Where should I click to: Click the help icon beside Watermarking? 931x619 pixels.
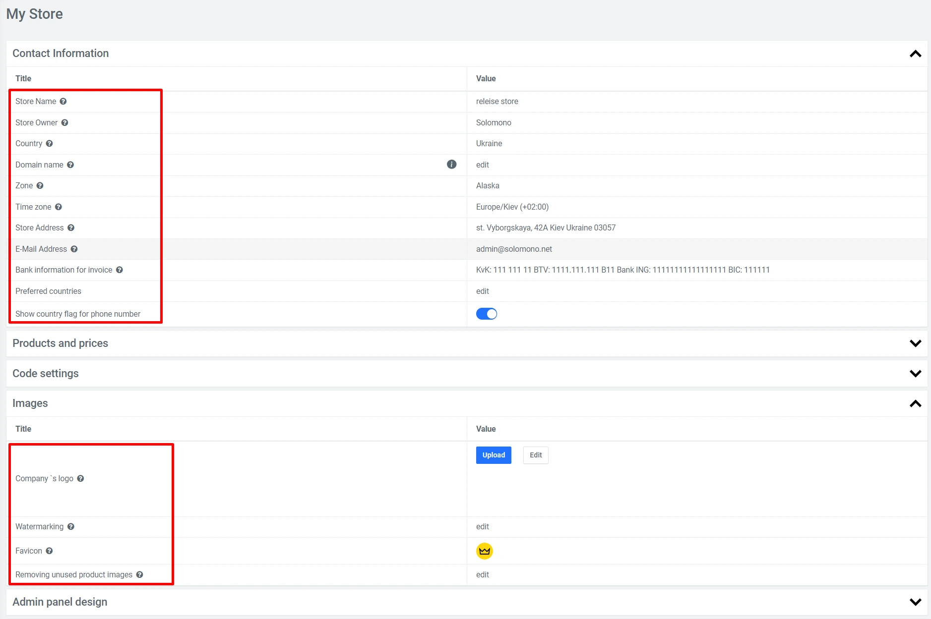(x=71, y=527)
